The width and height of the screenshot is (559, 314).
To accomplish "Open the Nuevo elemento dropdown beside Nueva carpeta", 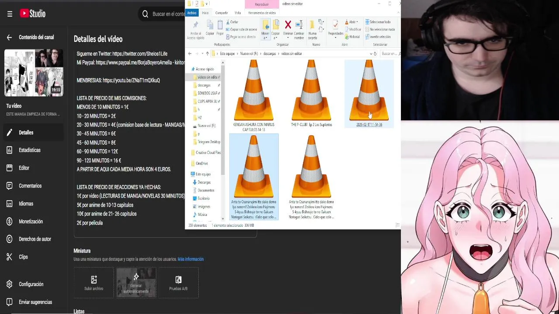I will click(321, 22).
